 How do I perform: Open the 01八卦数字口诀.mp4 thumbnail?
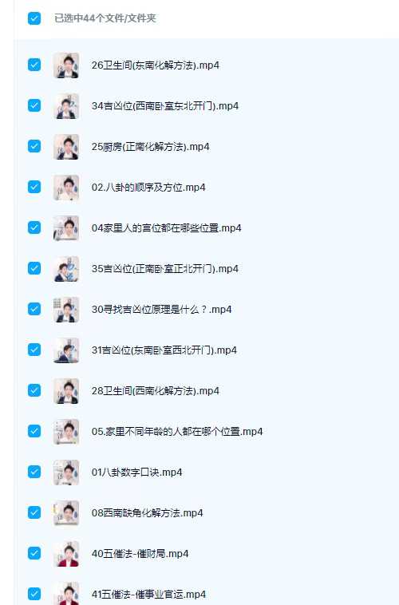[66, 473]
